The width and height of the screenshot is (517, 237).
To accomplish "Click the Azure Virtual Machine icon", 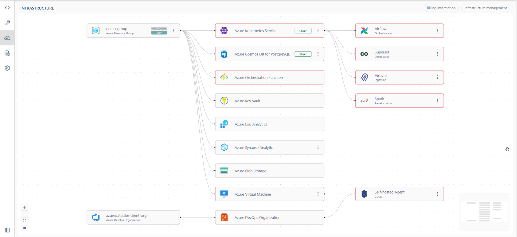I will [x=224, y=194].
